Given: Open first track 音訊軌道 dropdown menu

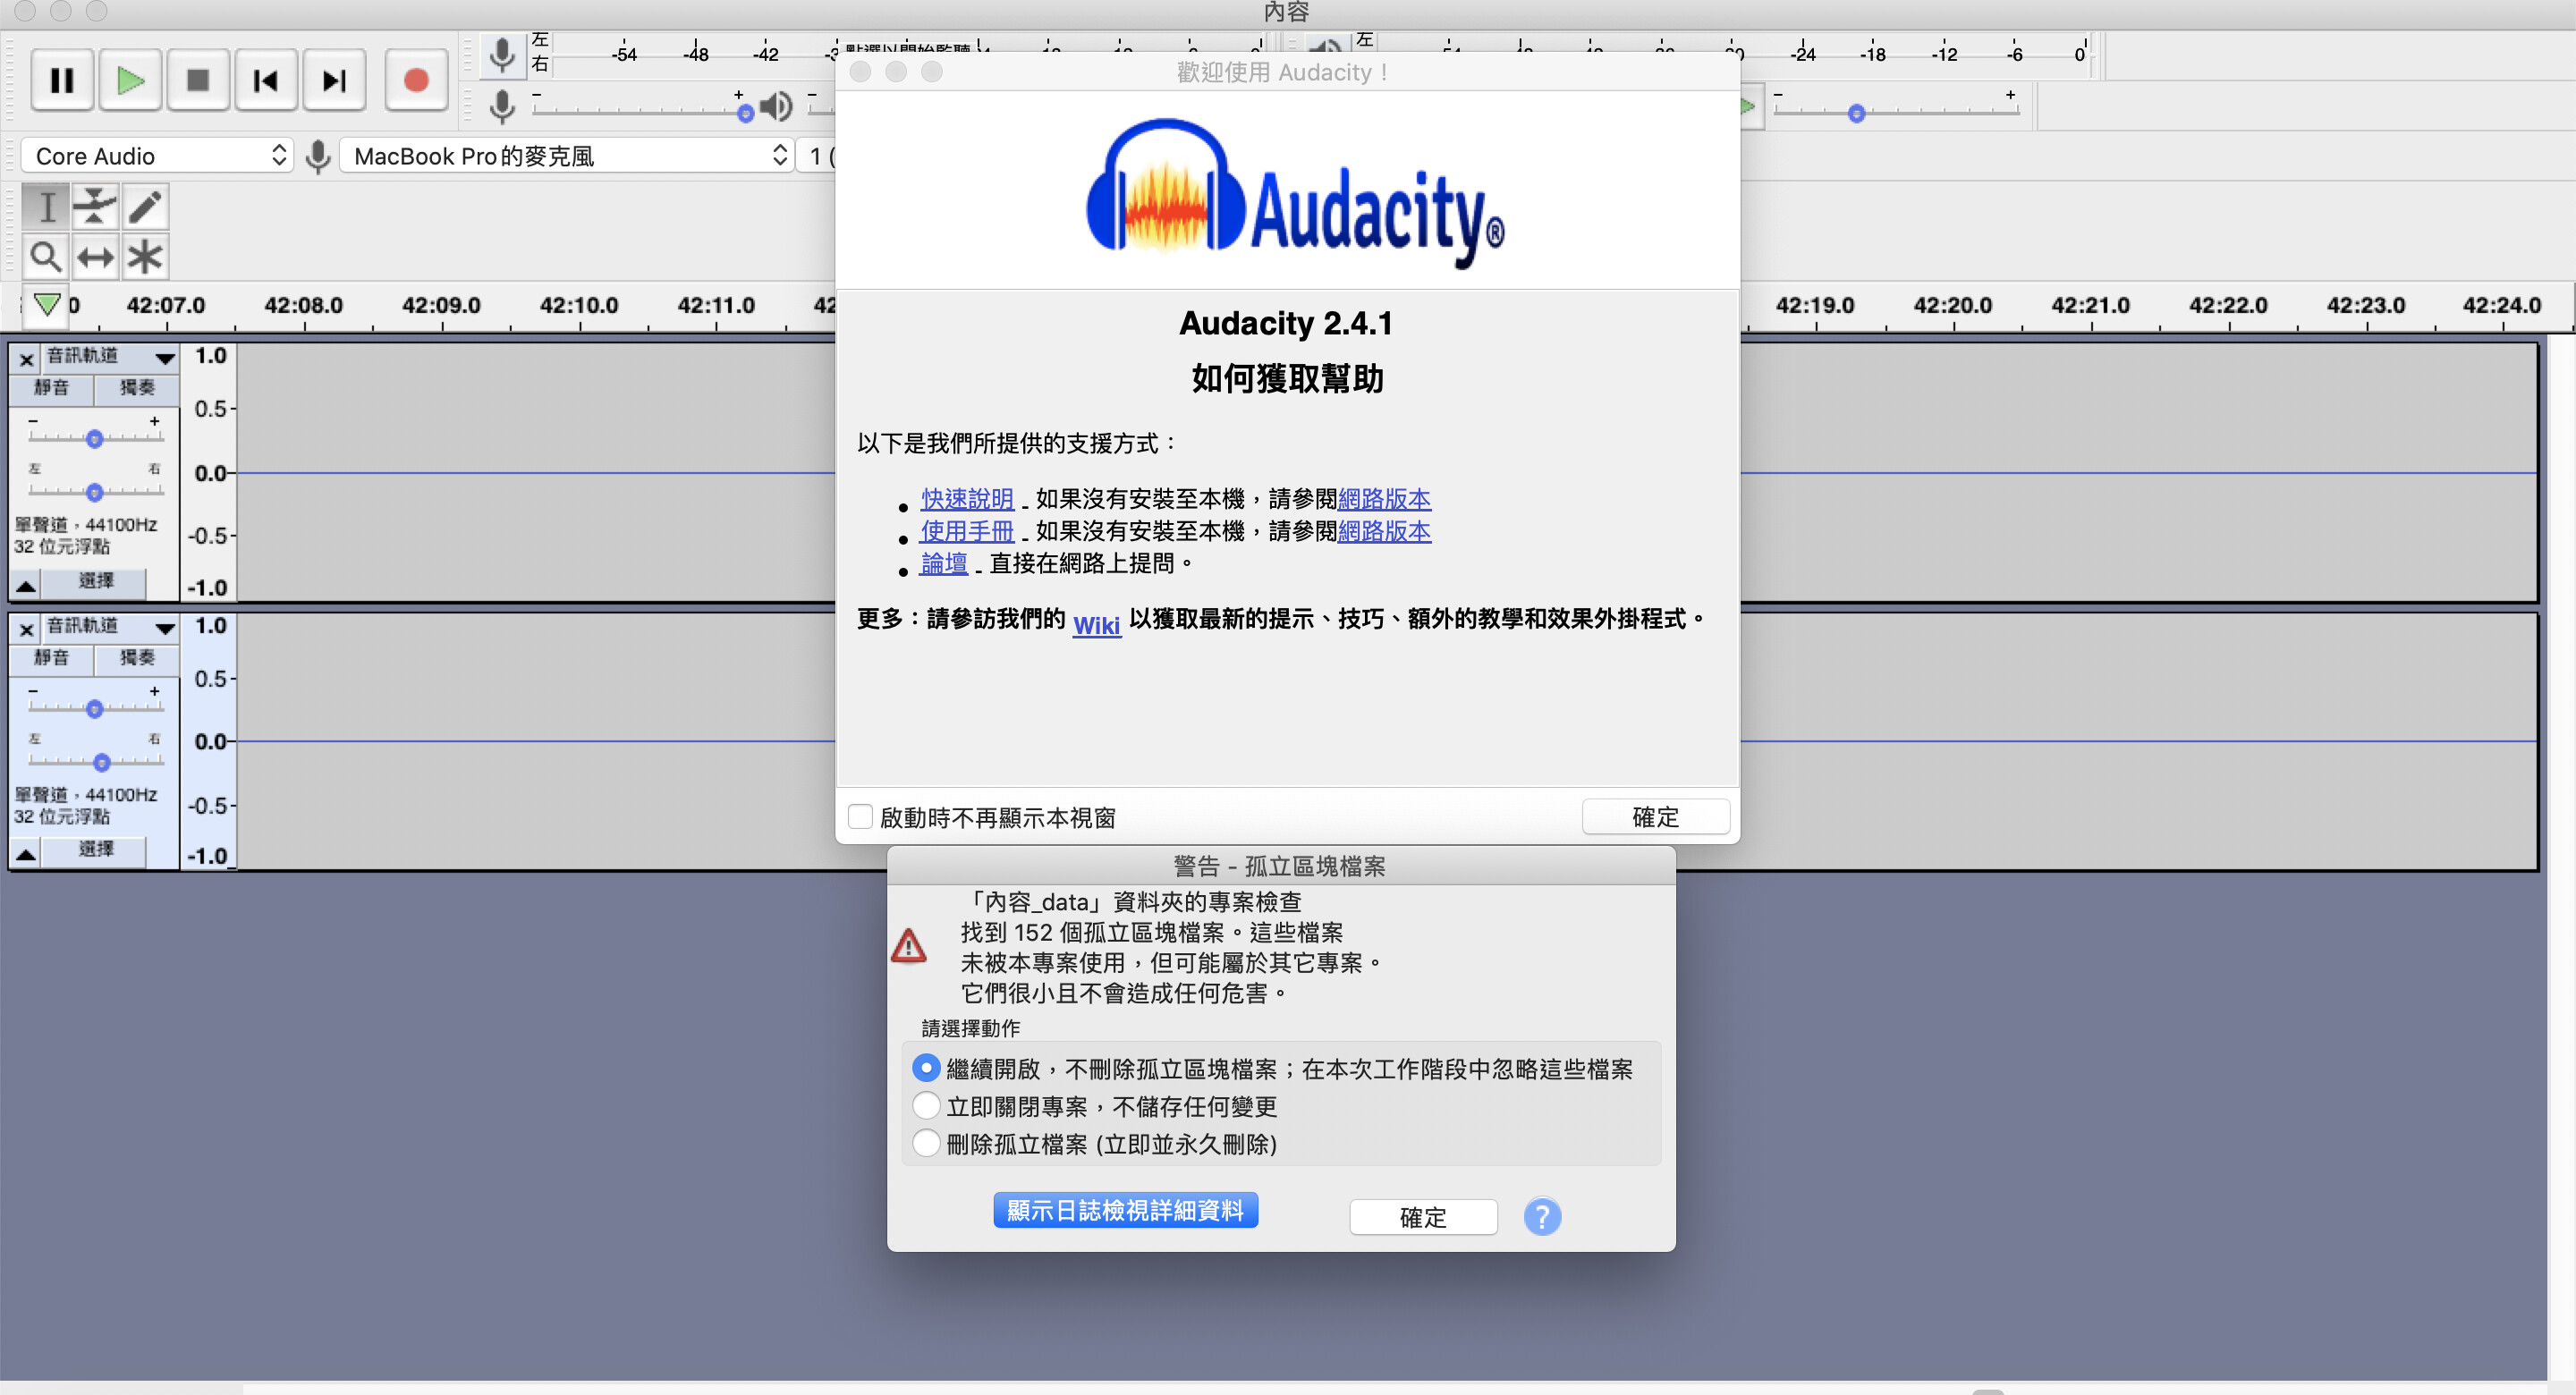Looking at the screenshot, I should (110, 357).
